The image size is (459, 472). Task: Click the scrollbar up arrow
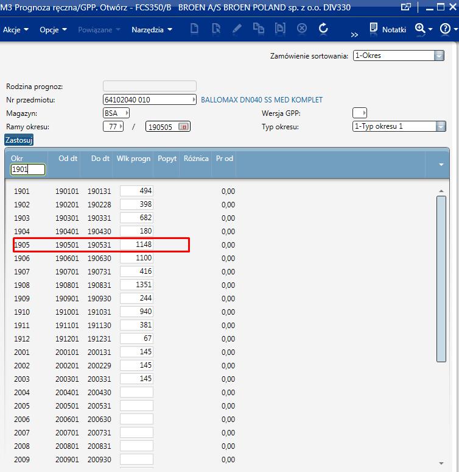441,191
